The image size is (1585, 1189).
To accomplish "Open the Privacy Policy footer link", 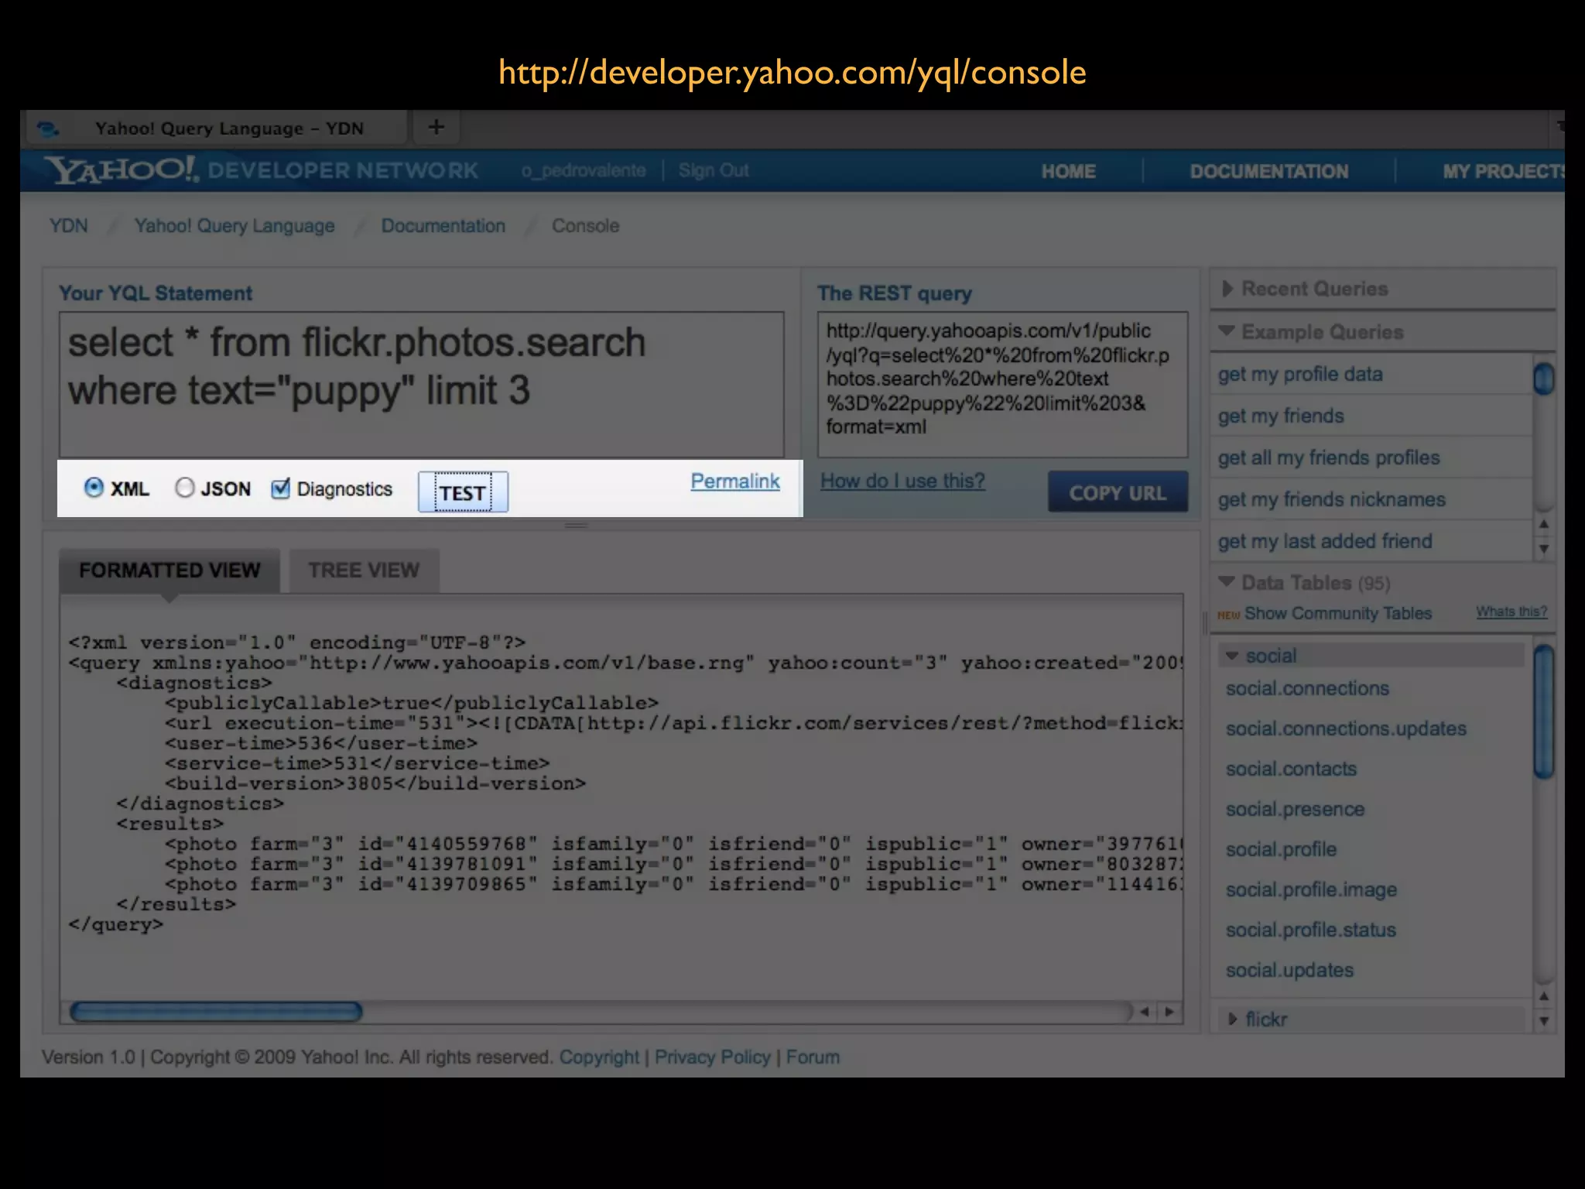I will coord(712,1057).
